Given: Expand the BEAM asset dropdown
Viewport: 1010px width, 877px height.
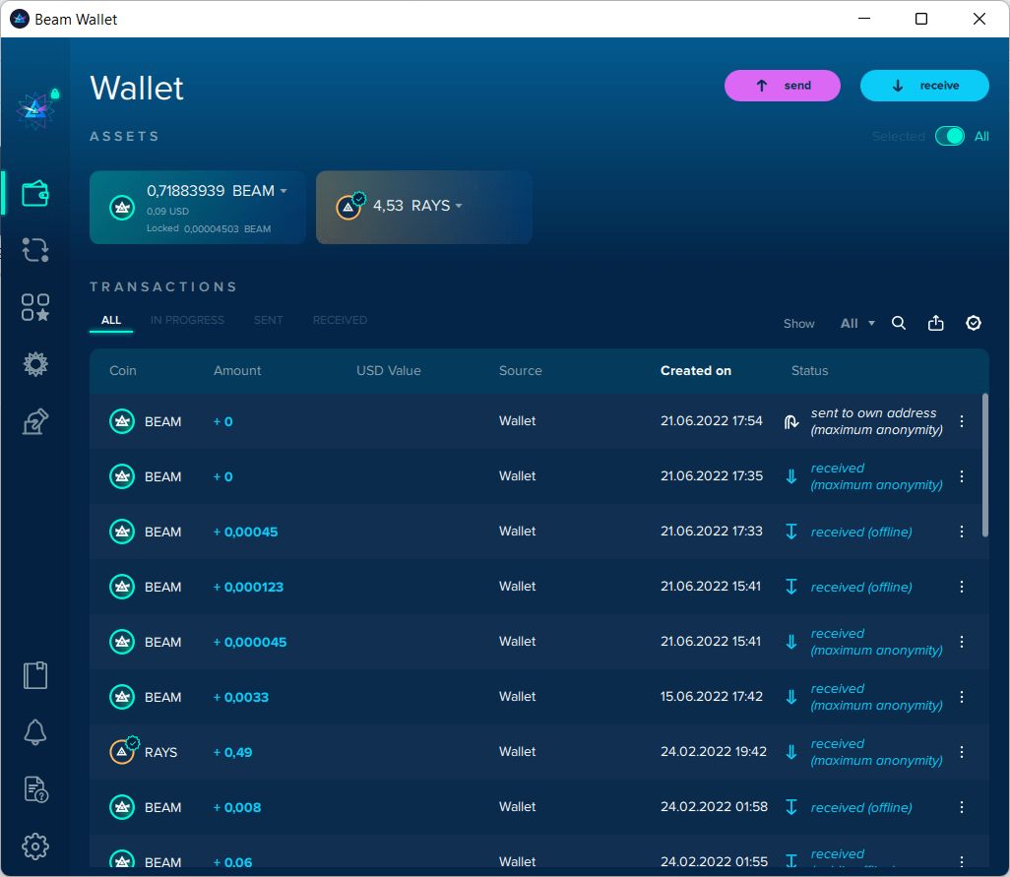Looking at the screenshot, I should click(x=285, y=190).
